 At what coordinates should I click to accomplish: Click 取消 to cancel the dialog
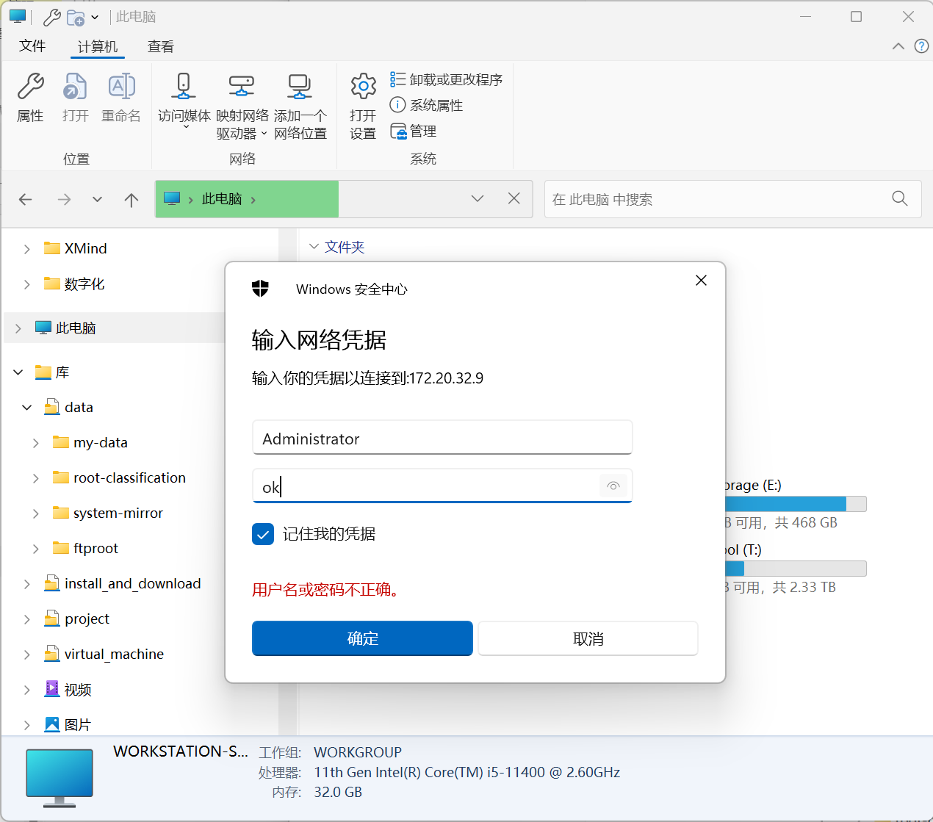(x=588, y=638)
